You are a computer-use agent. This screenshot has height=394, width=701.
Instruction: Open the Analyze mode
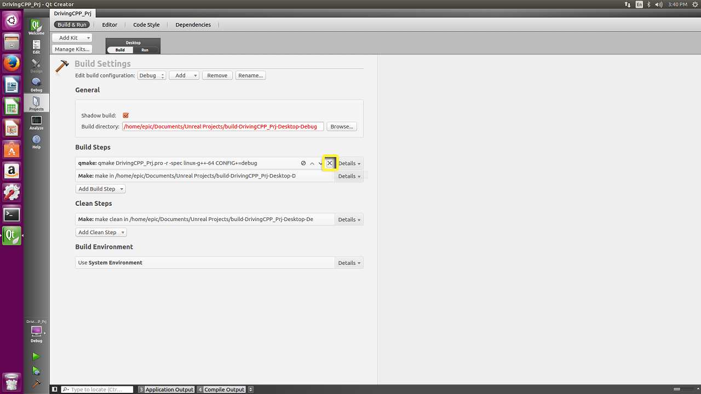(36, 123)
